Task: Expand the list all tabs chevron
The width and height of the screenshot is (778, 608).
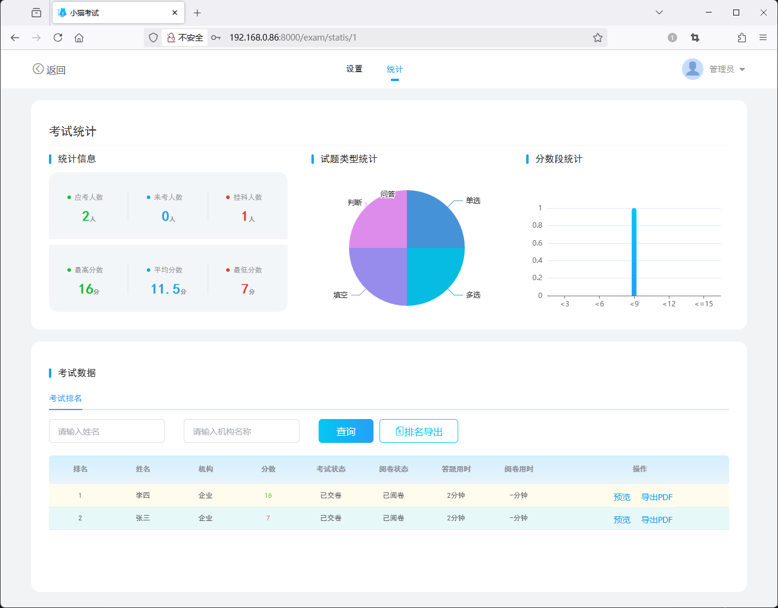Action: [x=659, y=13]
